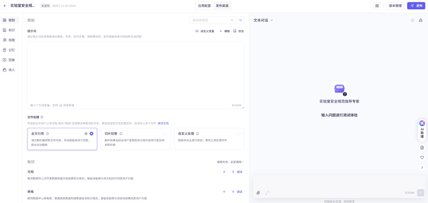This screenshot has width=428, height=203.
Task: Select the 全文引用 radio option
Action: pyautogui.click(x=91, y=134)
